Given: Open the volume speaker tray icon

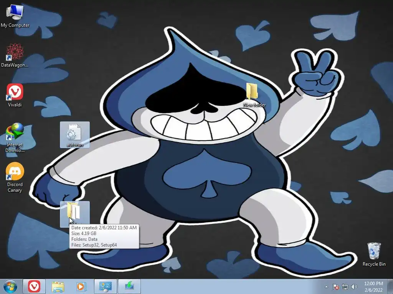Looking at the screenshot, I should coord(354,287).
